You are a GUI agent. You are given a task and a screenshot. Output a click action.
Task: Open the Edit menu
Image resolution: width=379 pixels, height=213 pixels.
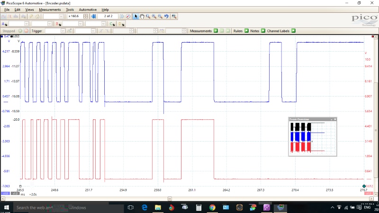tap(18, 9)
